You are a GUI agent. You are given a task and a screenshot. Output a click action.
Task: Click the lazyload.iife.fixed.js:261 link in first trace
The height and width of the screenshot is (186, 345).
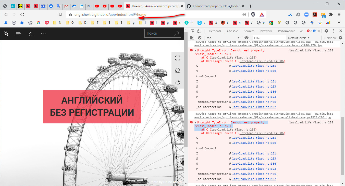click(x=254, y=81)
